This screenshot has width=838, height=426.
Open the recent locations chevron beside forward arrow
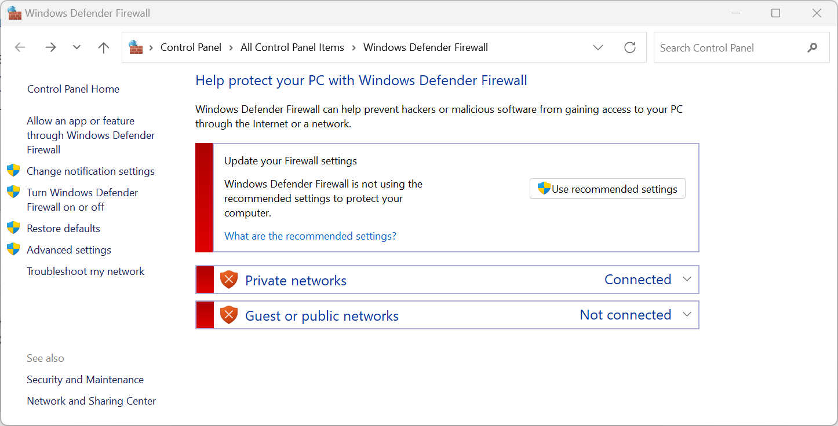(76, 47)
